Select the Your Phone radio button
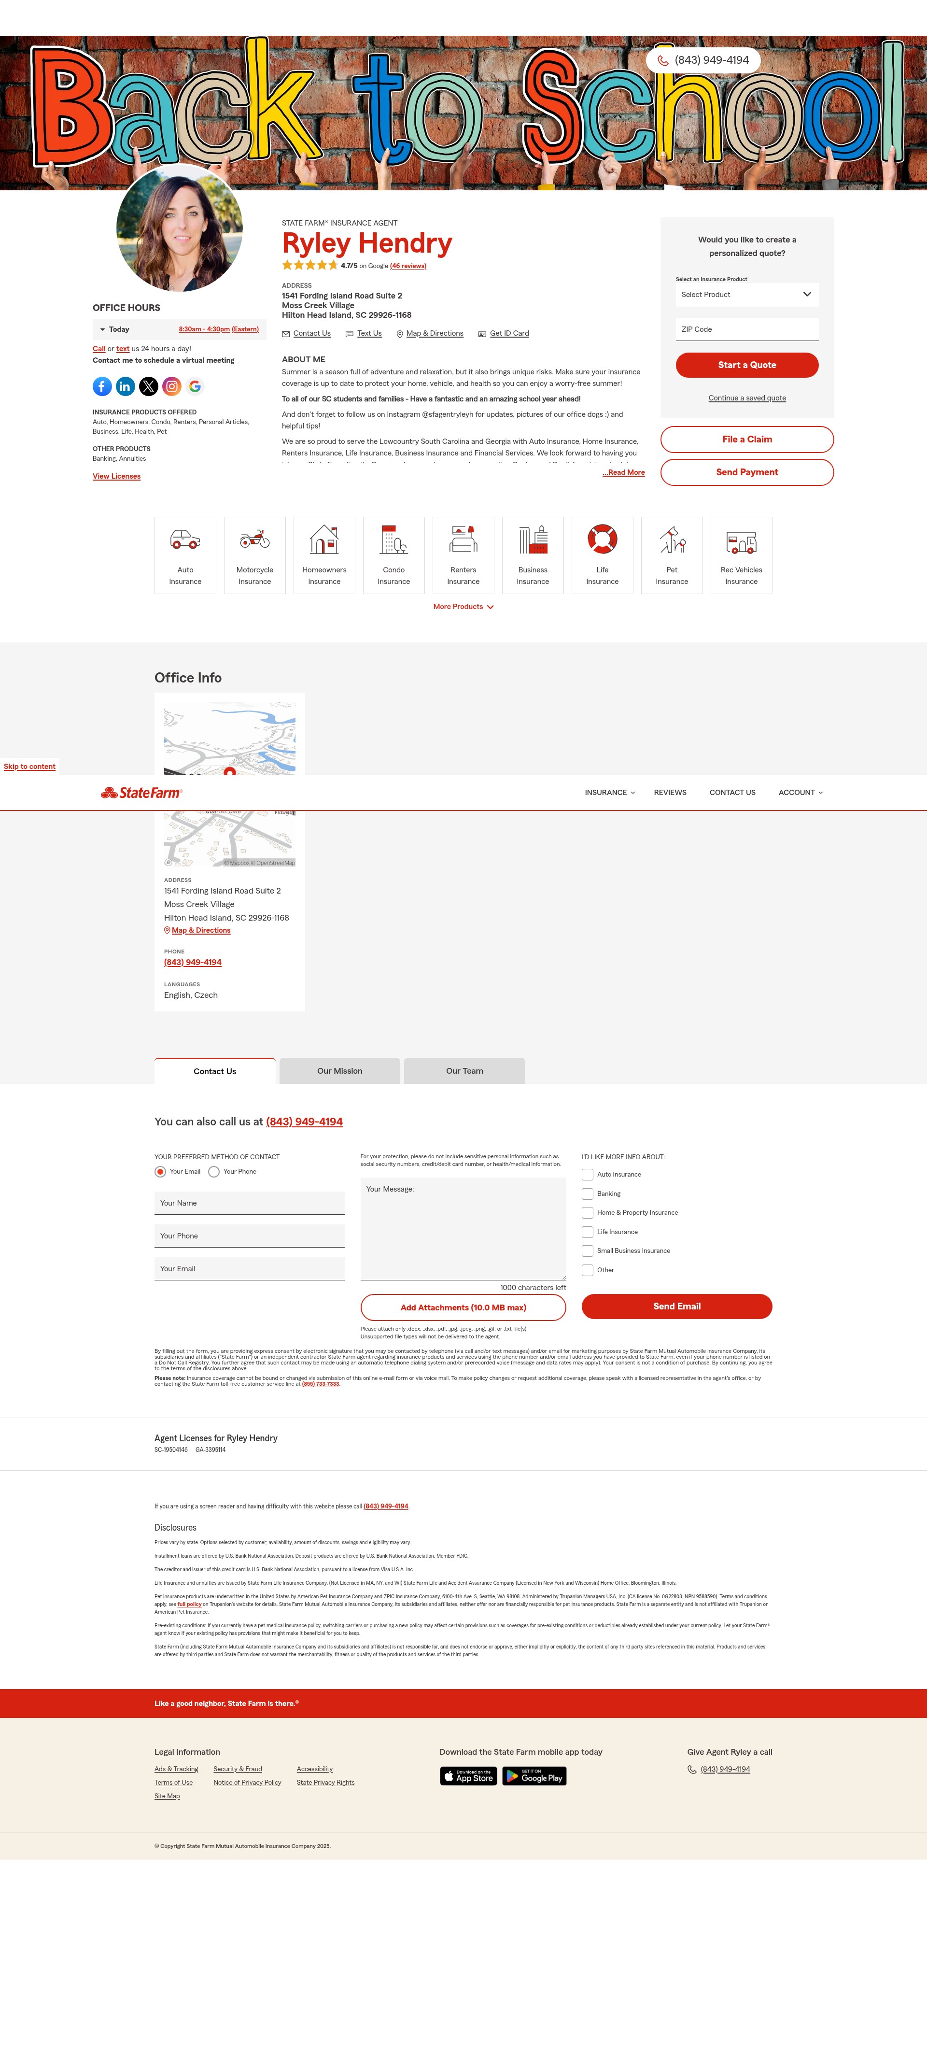The width and height of the screenshot is (927, 2046). (x=213, y=1172)
